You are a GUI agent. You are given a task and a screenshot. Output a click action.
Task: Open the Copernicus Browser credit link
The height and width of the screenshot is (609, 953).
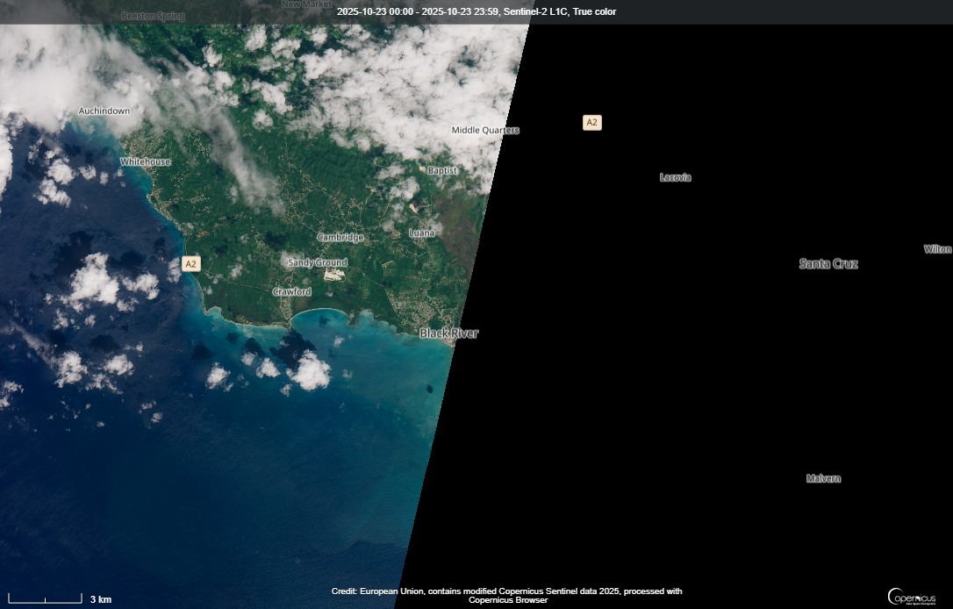506,599
